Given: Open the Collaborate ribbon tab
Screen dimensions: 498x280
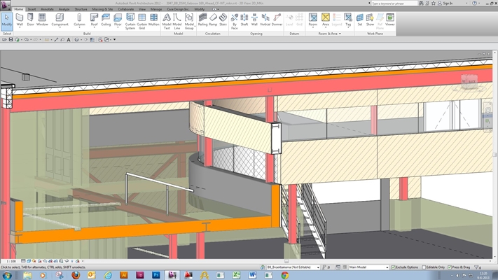Looking at the screenshot, I should pyautogui.click(x=126, y=9).
